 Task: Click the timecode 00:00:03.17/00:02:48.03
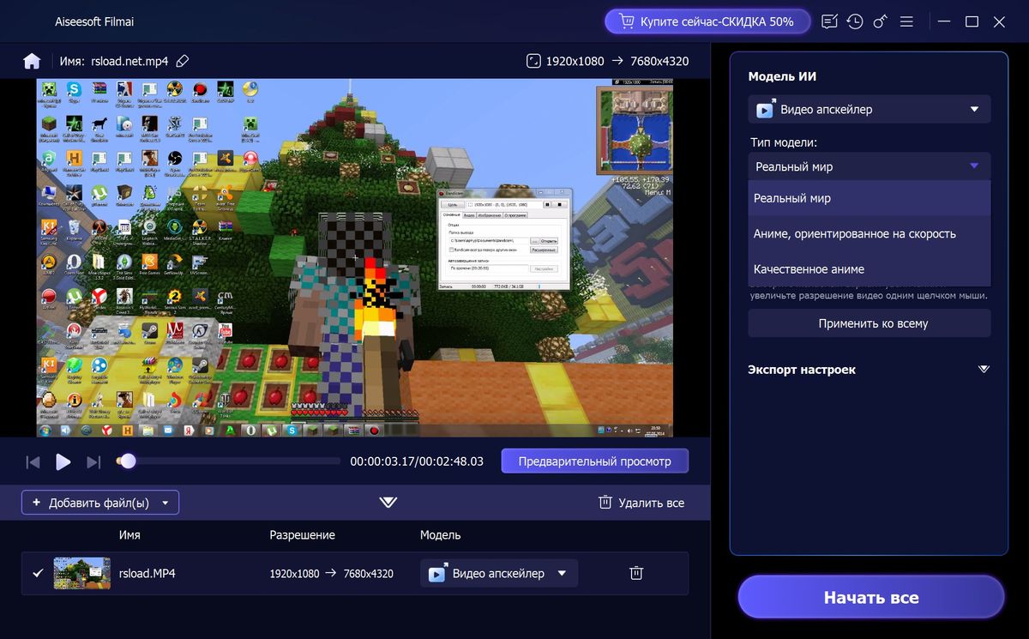tap(417, 461)
